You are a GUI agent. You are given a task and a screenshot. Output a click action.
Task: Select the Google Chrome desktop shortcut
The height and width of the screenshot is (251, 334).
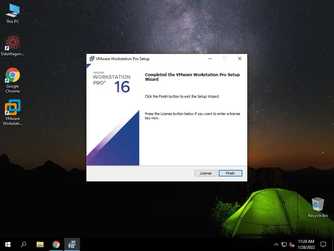[13, 80]
